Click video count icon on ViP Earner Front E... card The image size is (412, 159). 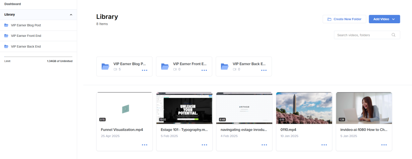coord(175,69)
